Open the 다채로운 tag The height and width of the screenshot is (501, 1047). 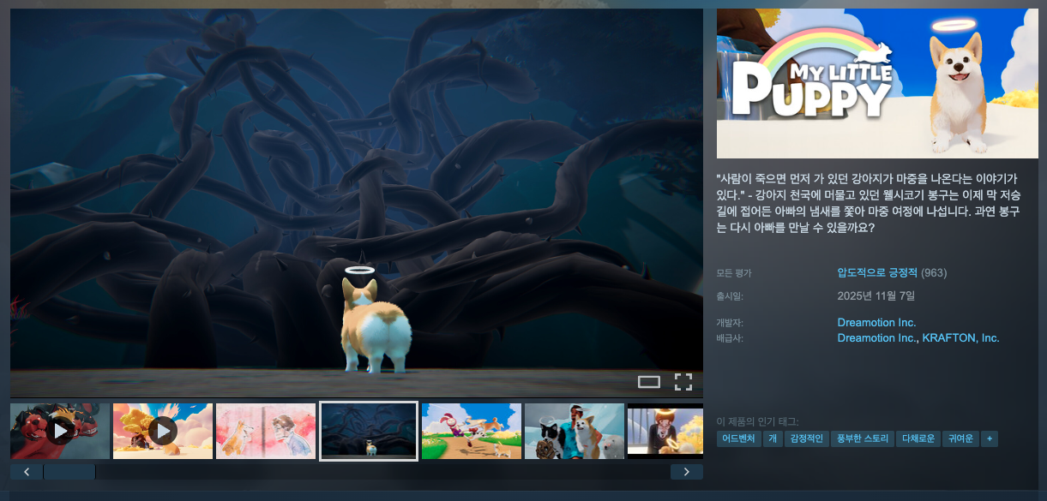pos(918,438)
